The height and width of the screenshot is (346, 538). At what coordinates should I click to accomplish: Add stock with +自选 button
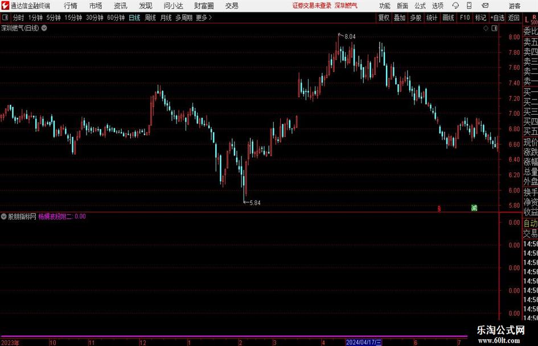(497, 18)
